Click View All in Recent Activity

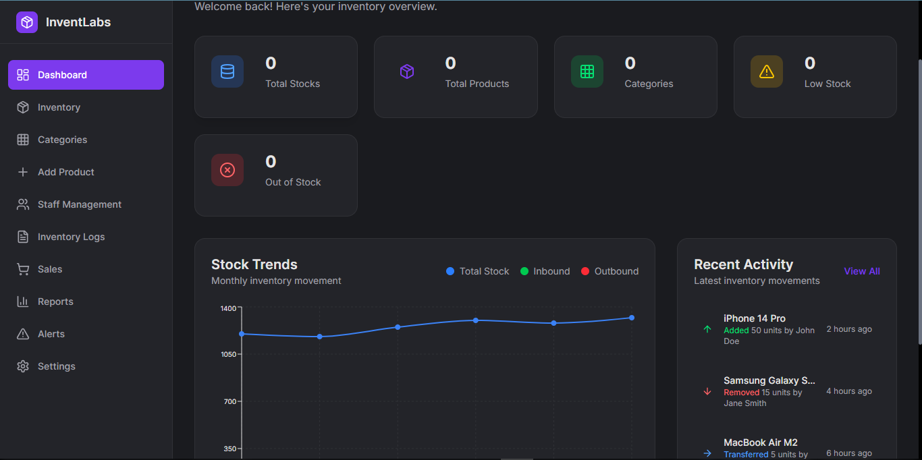click(861, 271)
